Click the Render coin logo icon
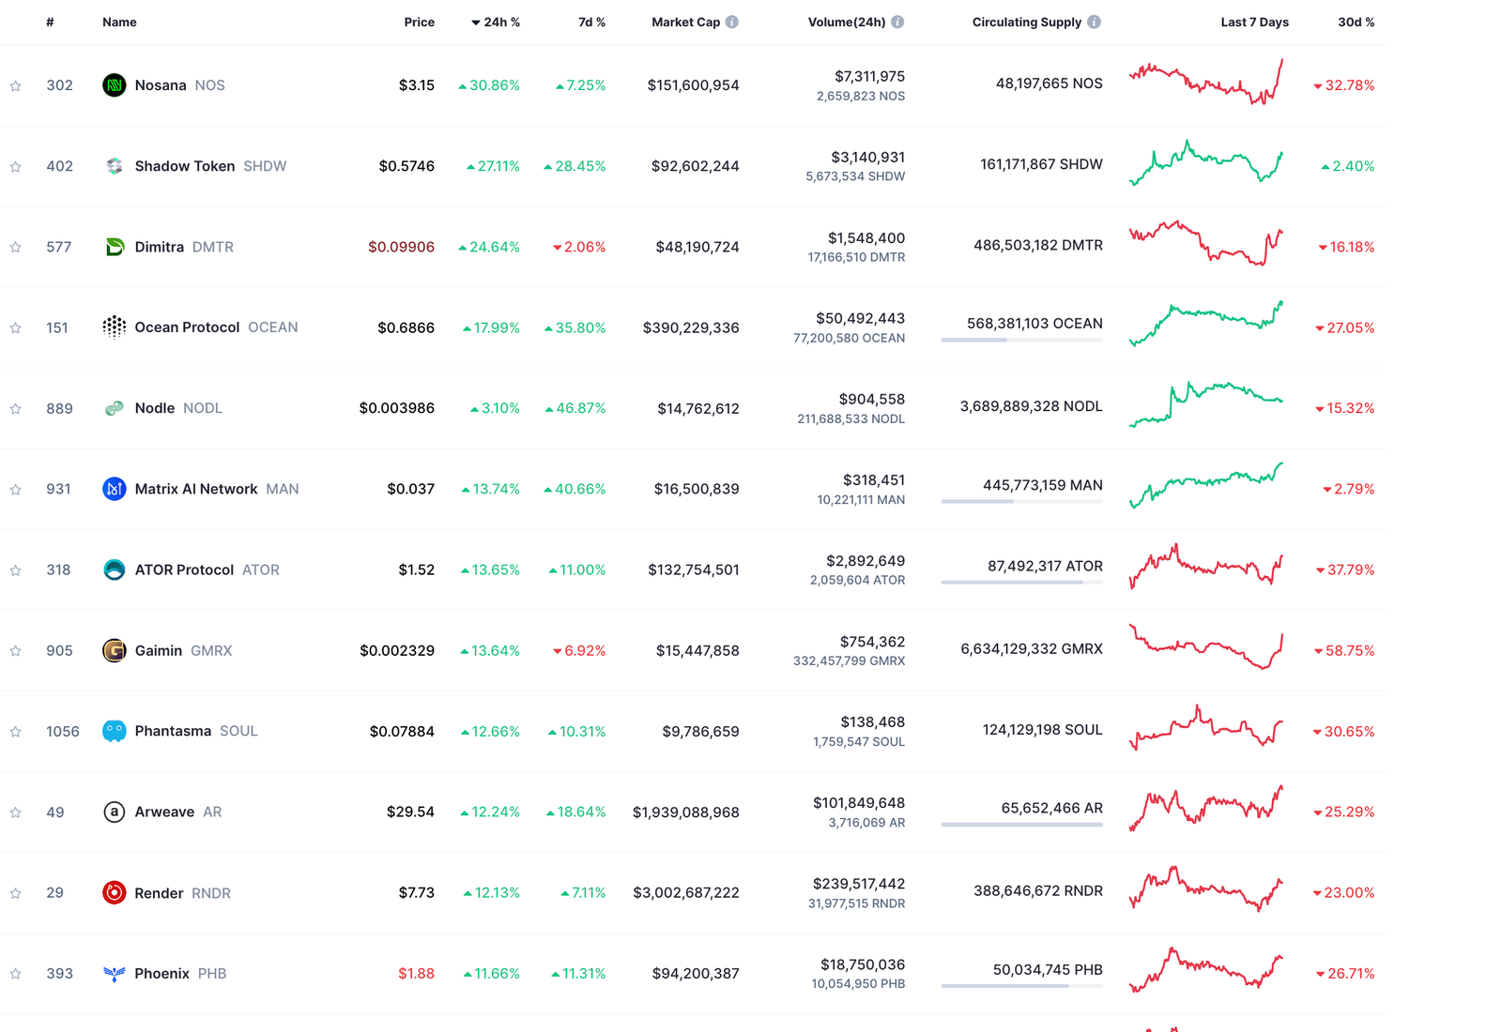The width and height of the screenshot is (1502, 1032). (114, 892)
